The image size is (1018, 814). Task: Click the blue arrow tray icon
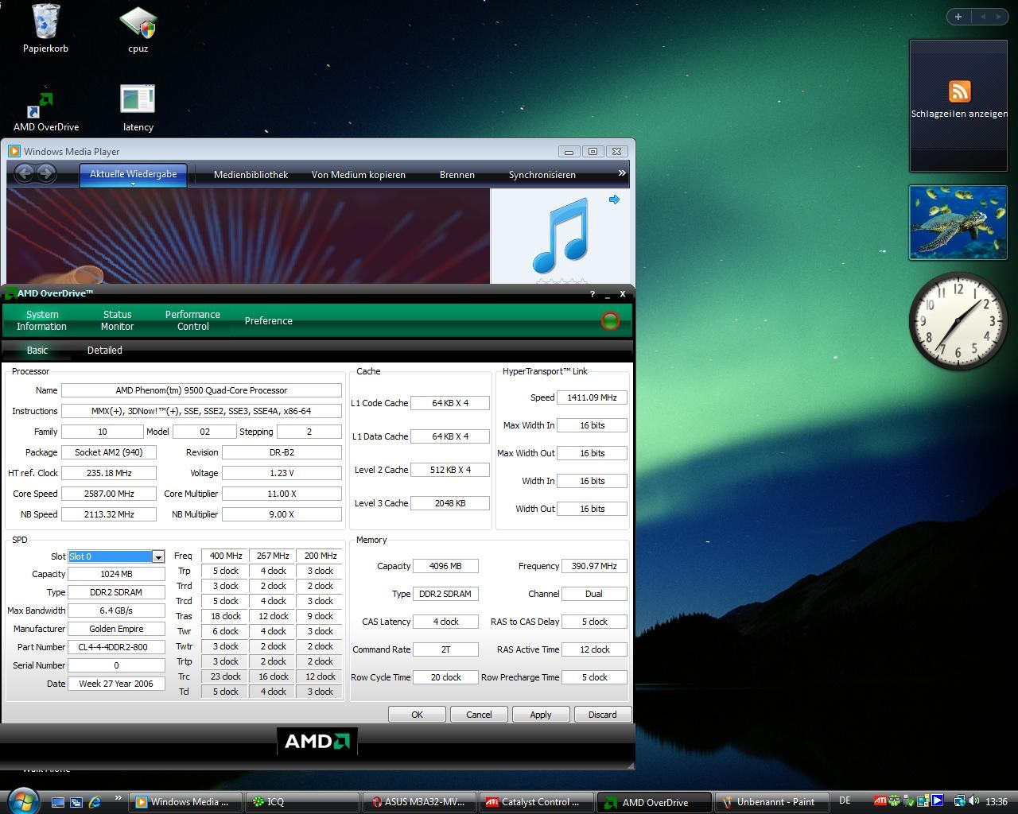pos(937,801)
